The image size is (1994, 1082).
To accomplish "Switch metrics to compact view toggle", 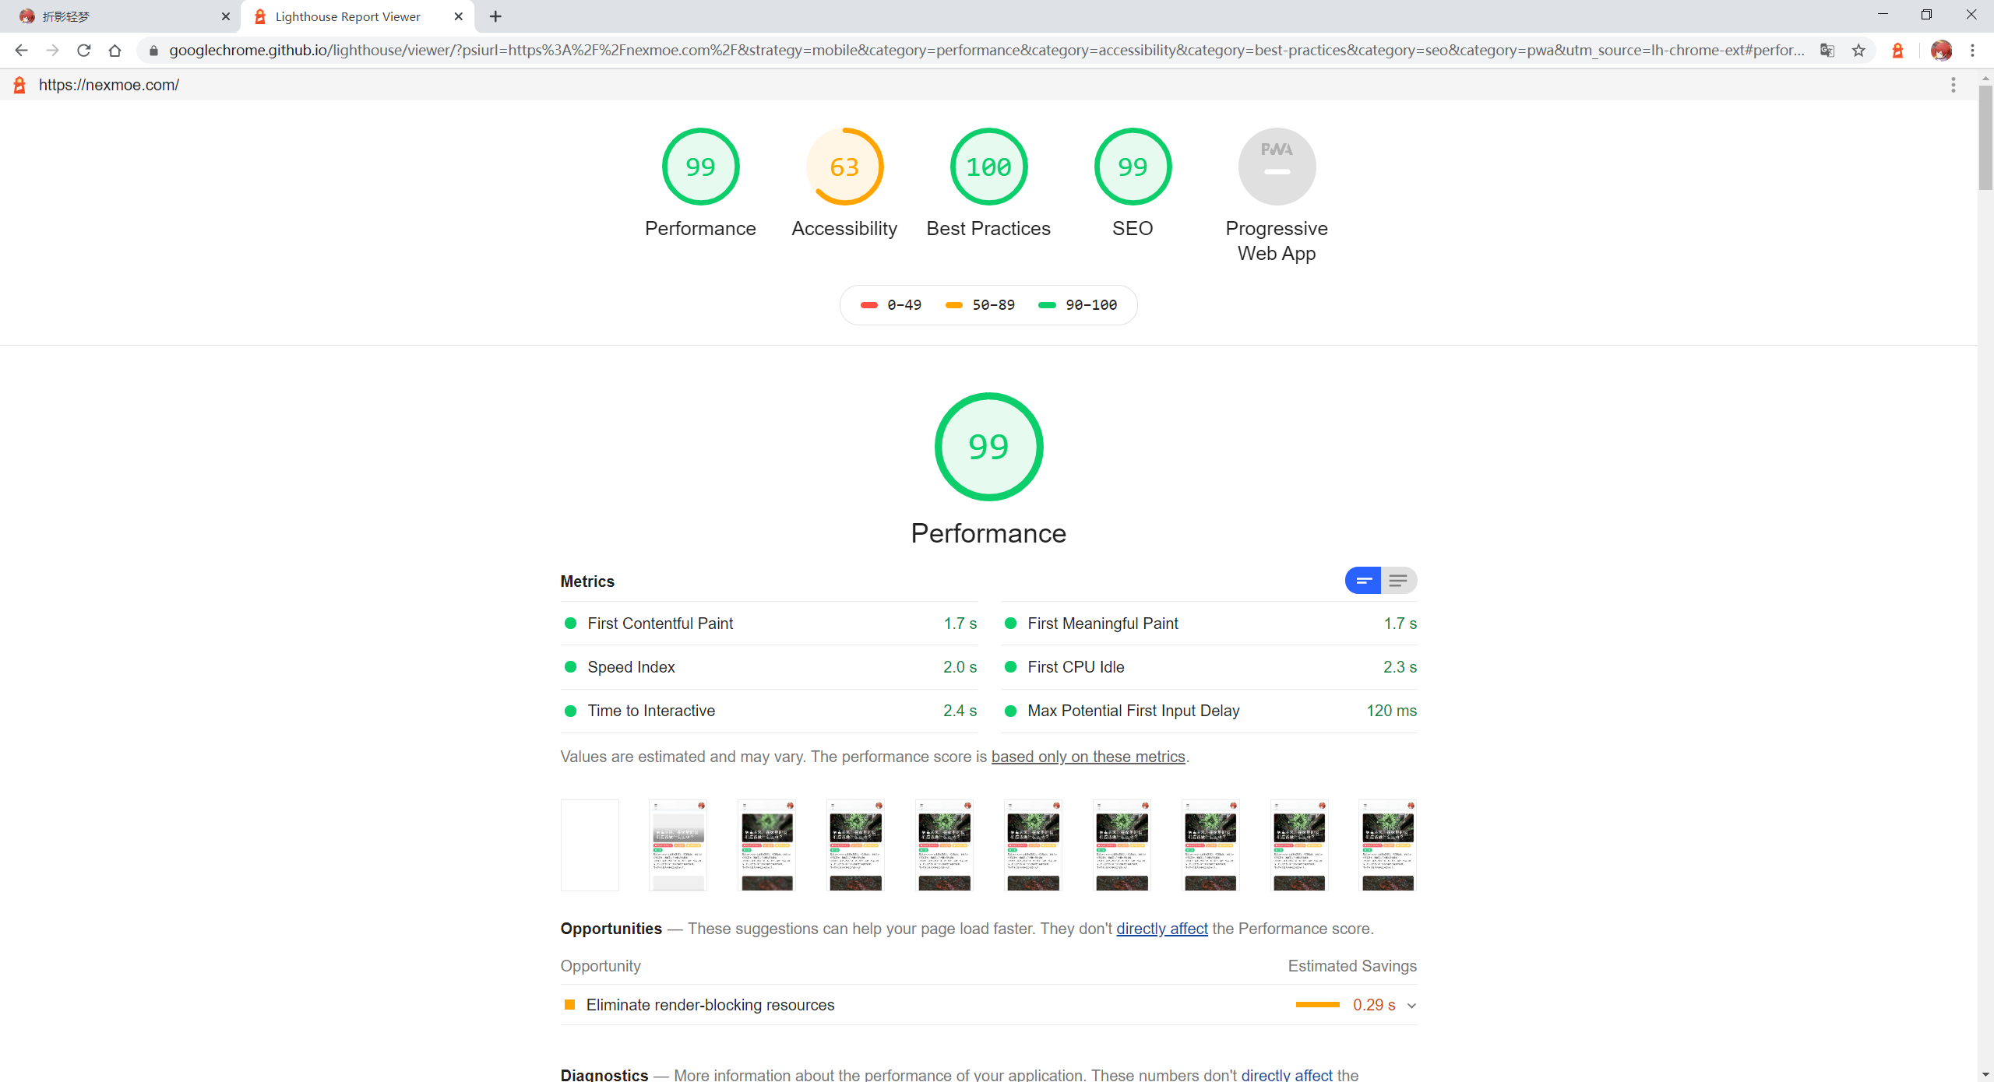I will (1363, 581).
